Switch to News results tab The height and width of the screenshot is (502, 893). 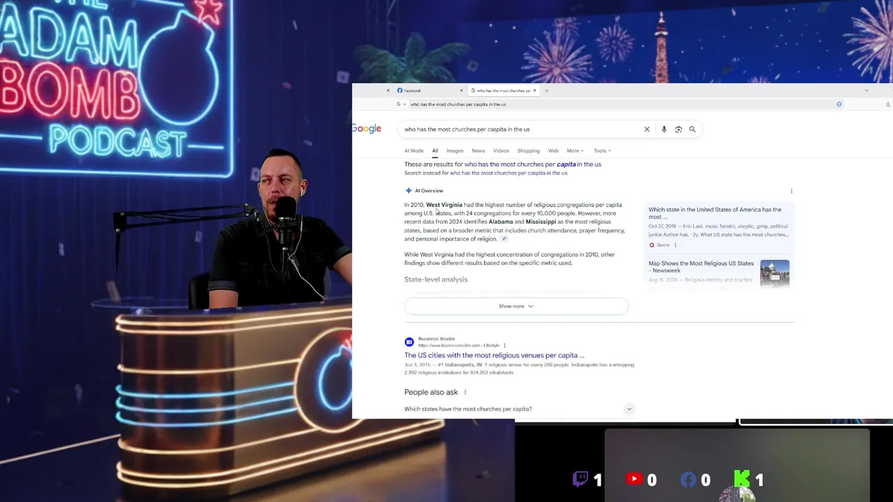(478, 151)
